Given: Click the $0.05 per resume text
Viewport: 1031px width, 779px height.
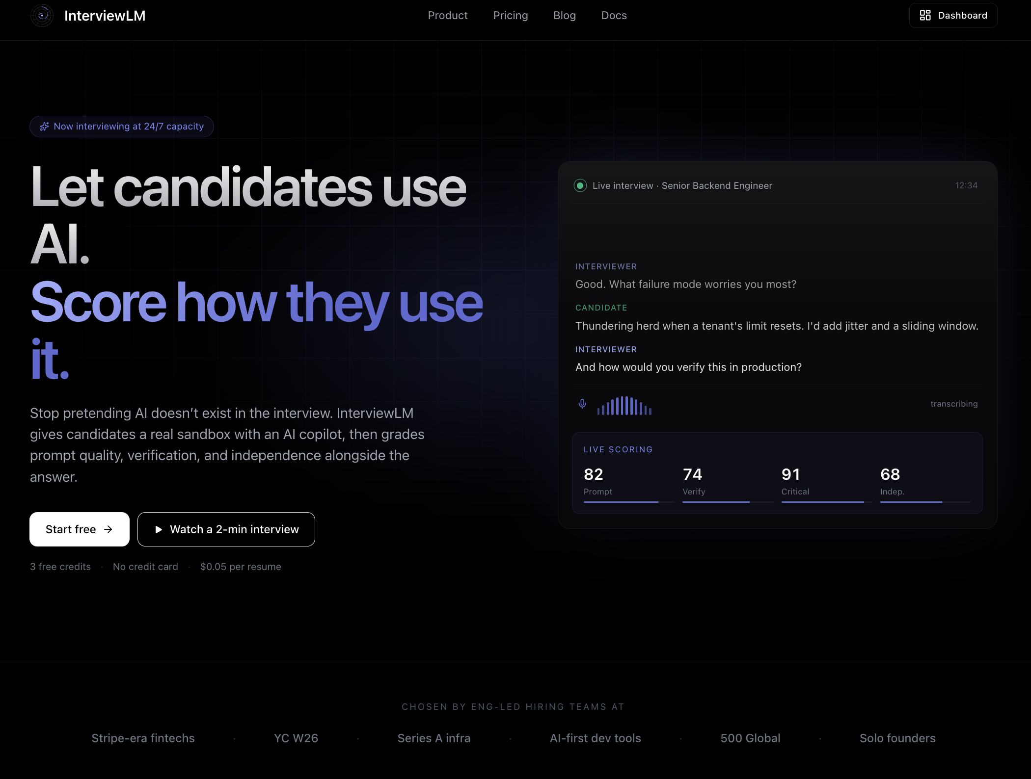Looking at the screenshot, I should tap(241, 567).
